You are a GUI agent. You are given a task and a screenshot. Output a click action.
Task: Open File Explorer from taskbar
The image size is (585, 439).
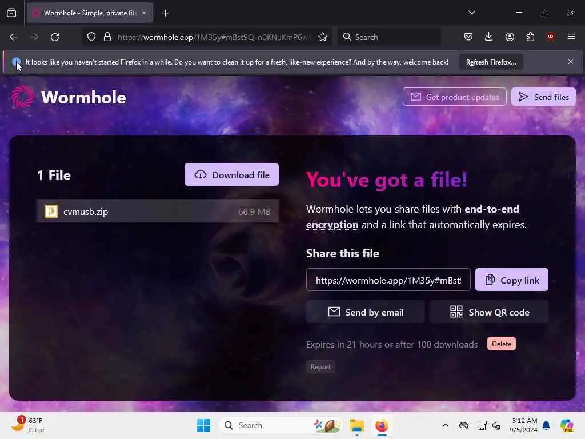click(356, 425)
